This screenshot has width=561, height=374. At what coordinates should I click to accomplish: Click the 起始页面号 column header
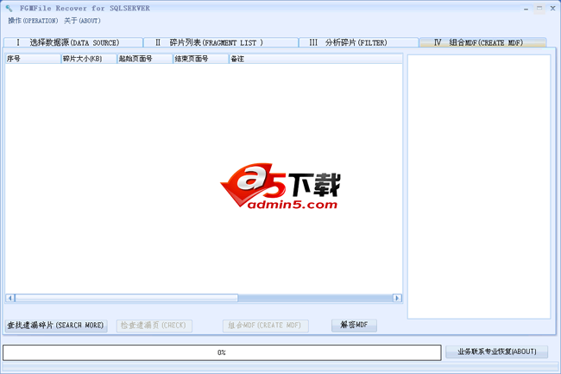tap(145, 59)
